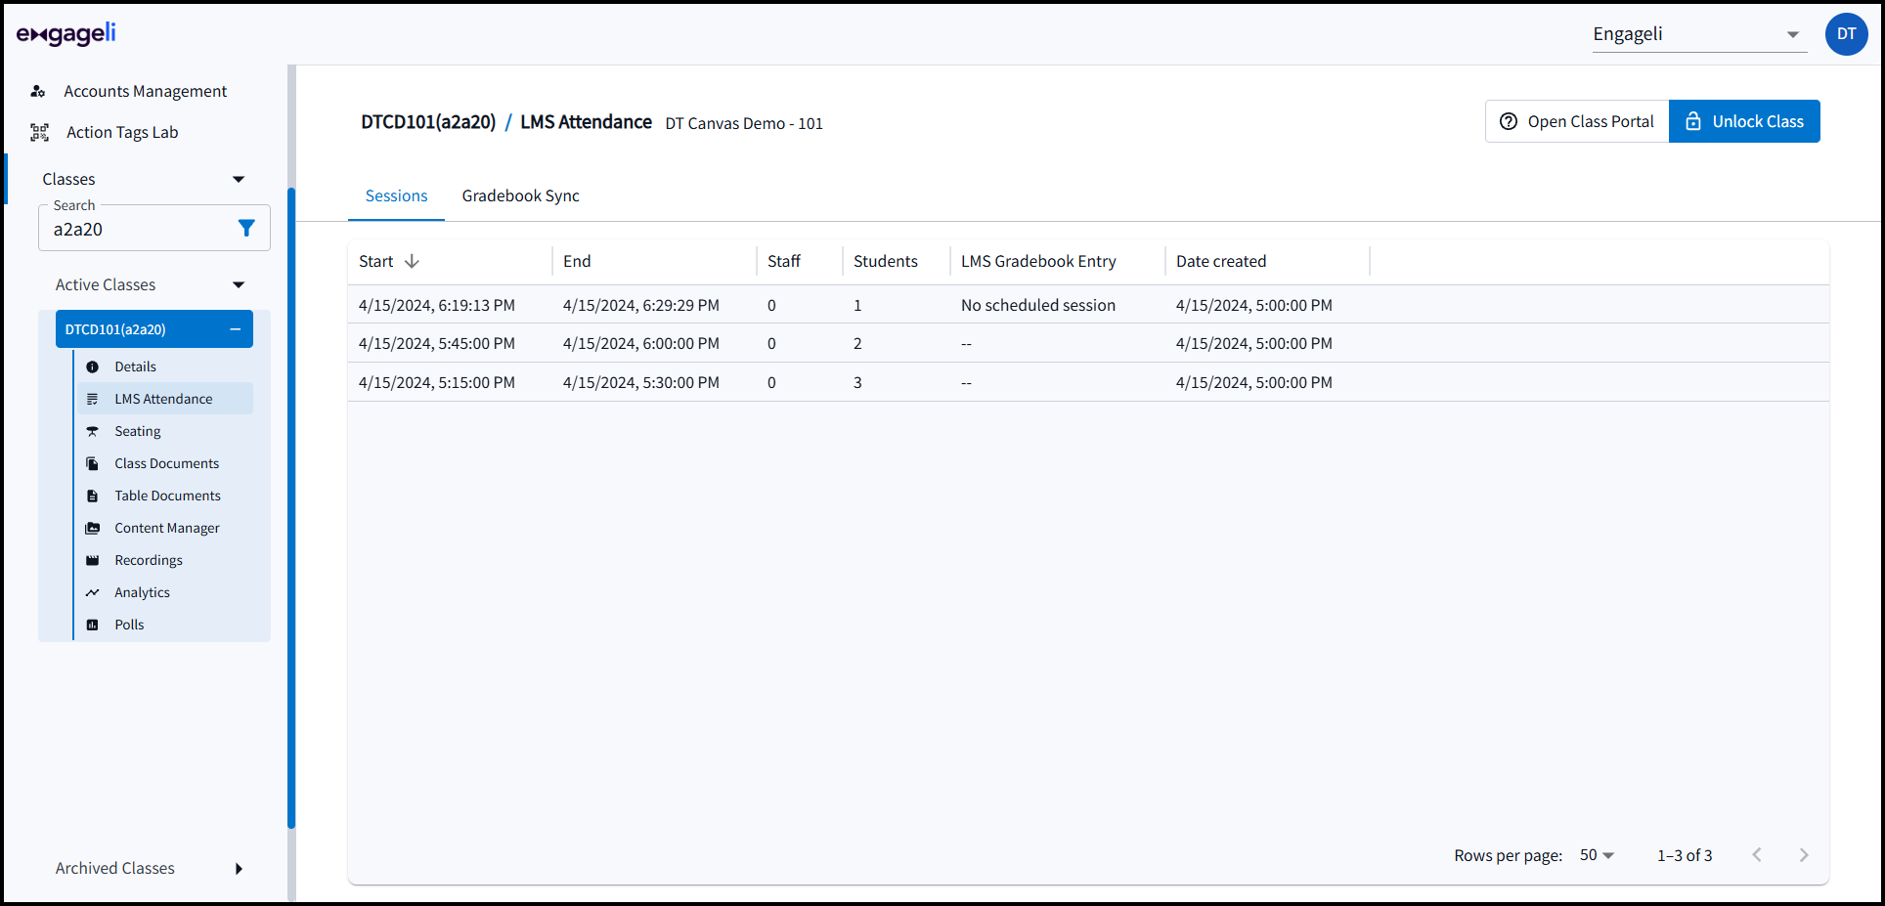Click the Polls bar chart icon

93,625
